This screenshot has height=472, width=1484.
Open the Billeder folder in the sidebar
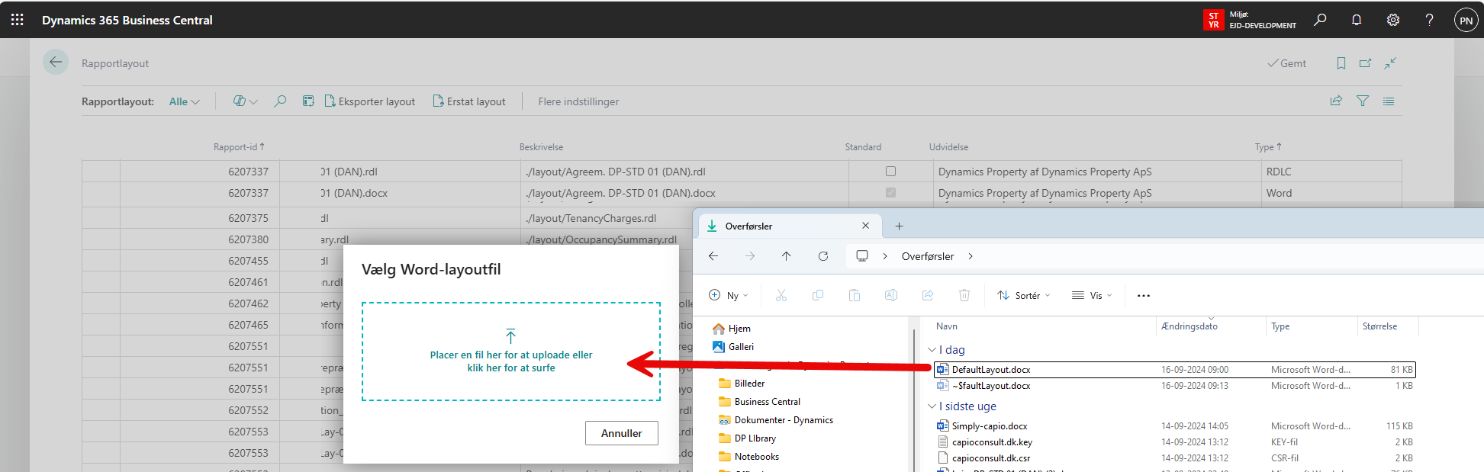[x=742, y=384]
